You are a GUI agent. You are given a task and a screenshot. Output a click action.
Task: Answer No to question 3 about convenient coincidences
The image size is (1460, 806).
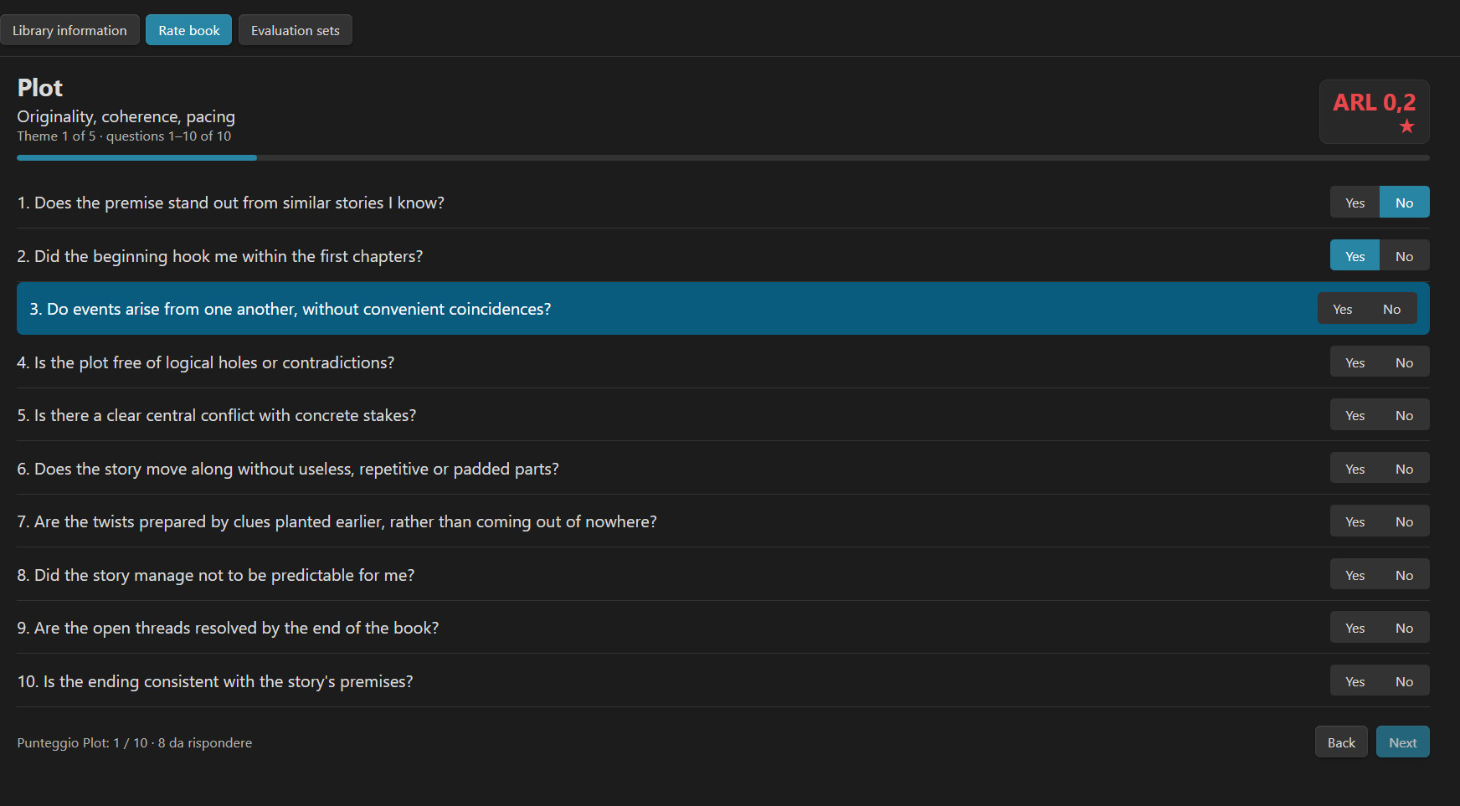coord(1391,309)
